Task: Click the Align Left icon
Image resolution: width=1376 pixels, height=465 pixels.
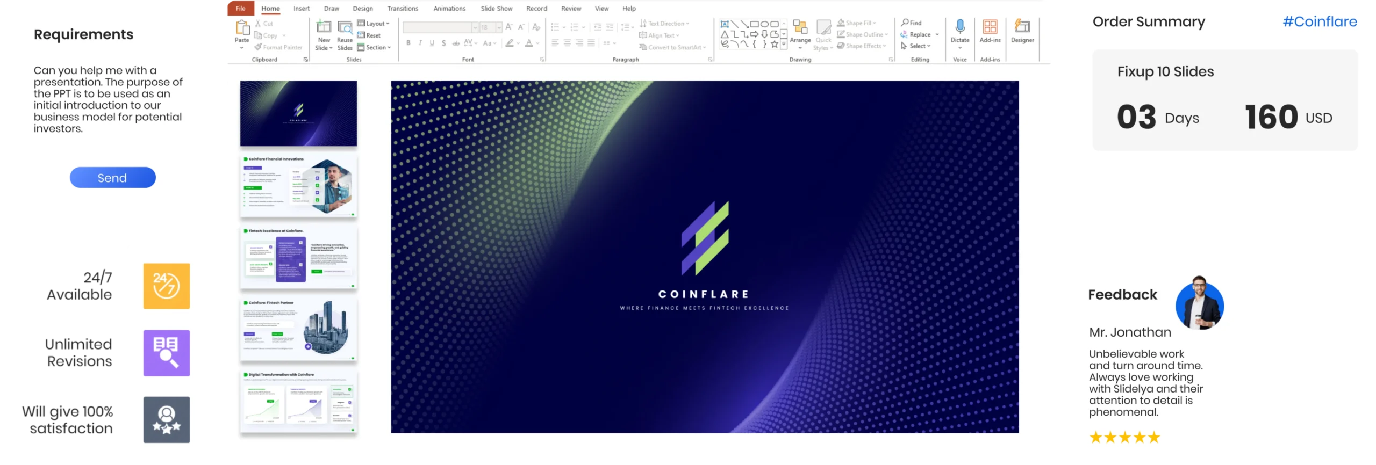Action: (x=555, y=43)
